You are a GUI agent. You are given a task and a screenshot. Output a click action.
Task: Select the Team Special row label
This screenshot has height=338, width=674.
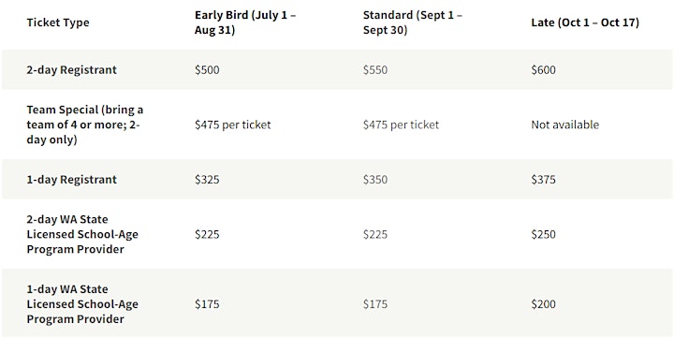click(x=85, y=125)
